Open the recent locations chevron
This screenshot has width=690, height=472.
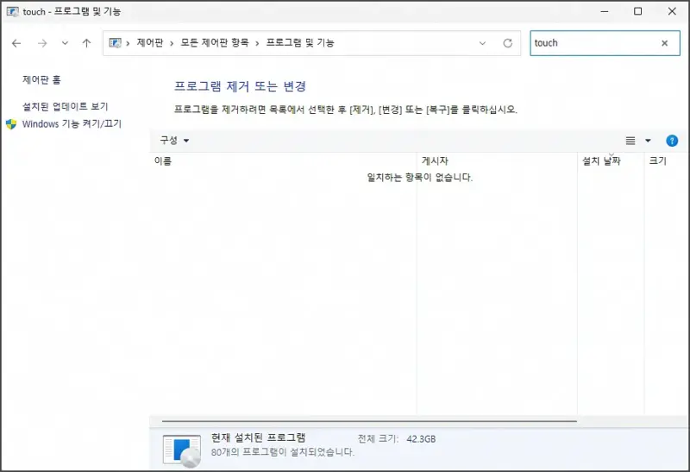(65, 43)
